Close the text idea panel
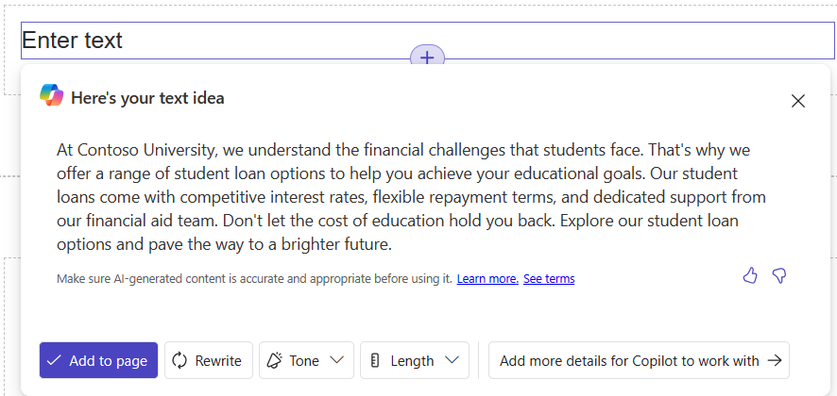 798,101
